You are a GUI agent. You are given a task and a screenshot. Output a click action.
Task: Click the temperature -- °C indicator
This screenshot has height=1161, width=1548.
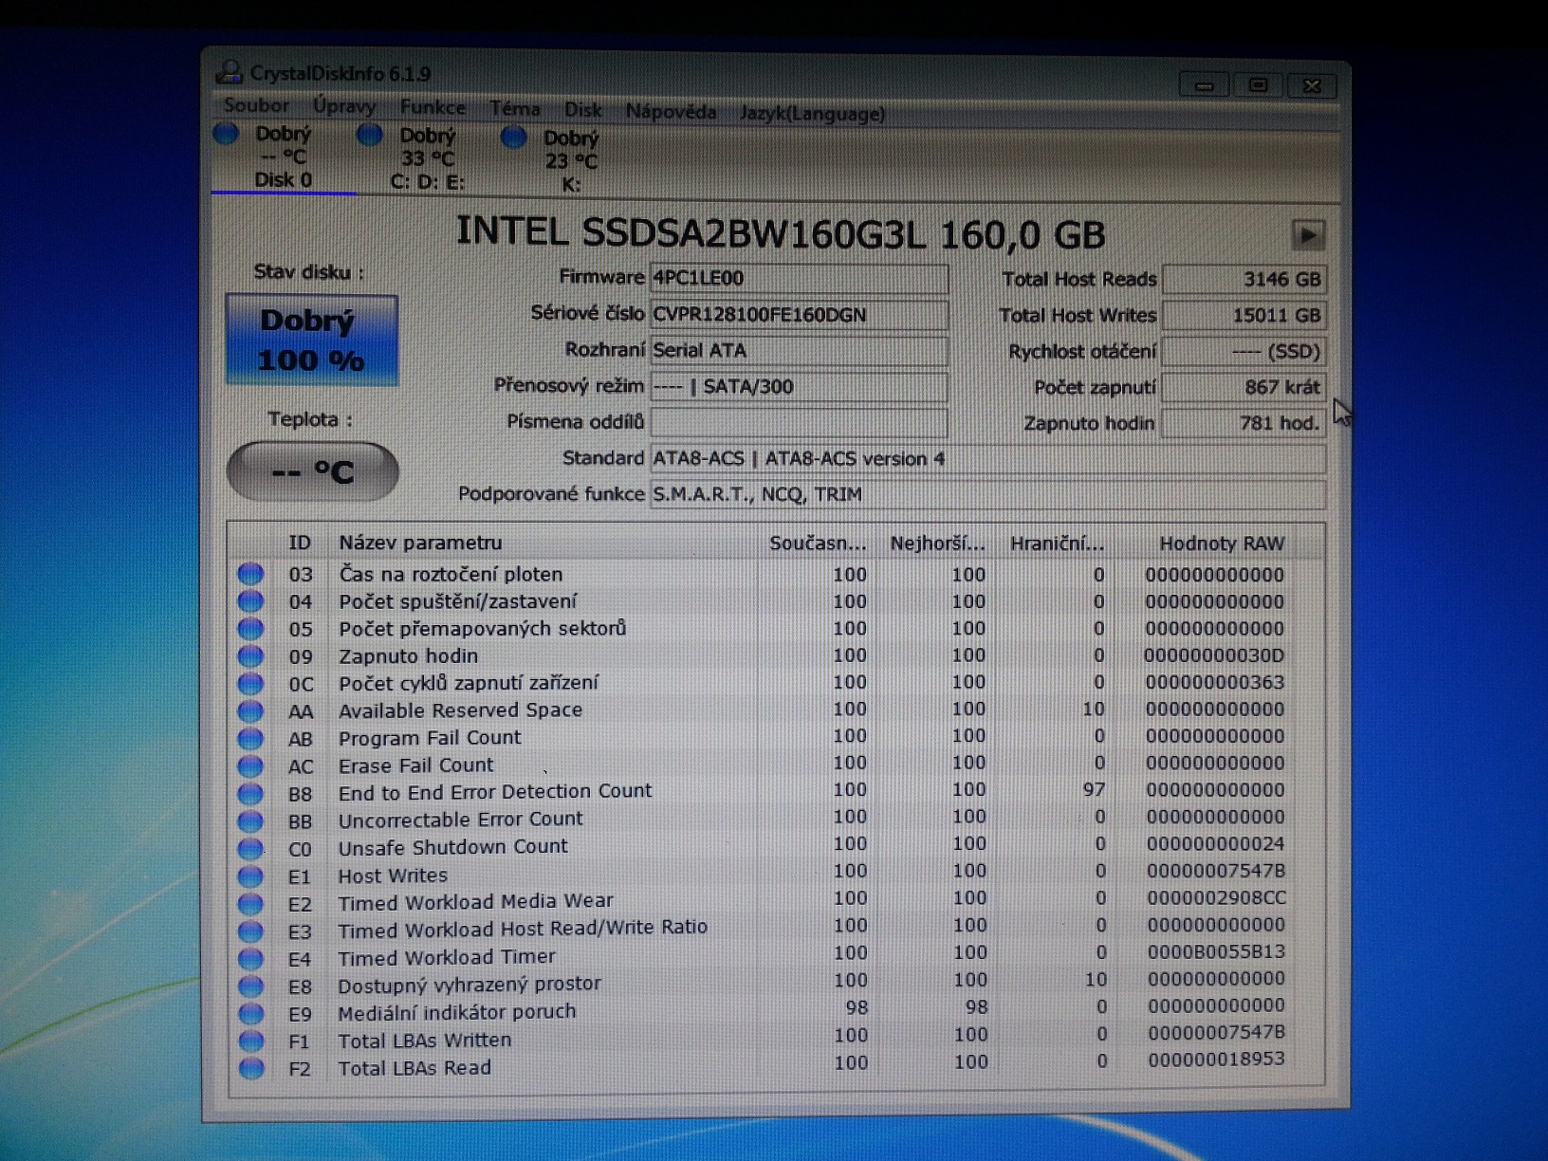click(x=312, y=471)
